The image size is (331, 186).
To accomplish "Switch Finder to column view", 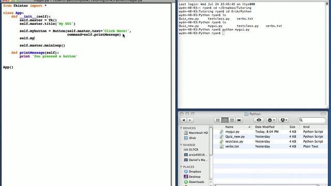I will [x=232, y=120].
